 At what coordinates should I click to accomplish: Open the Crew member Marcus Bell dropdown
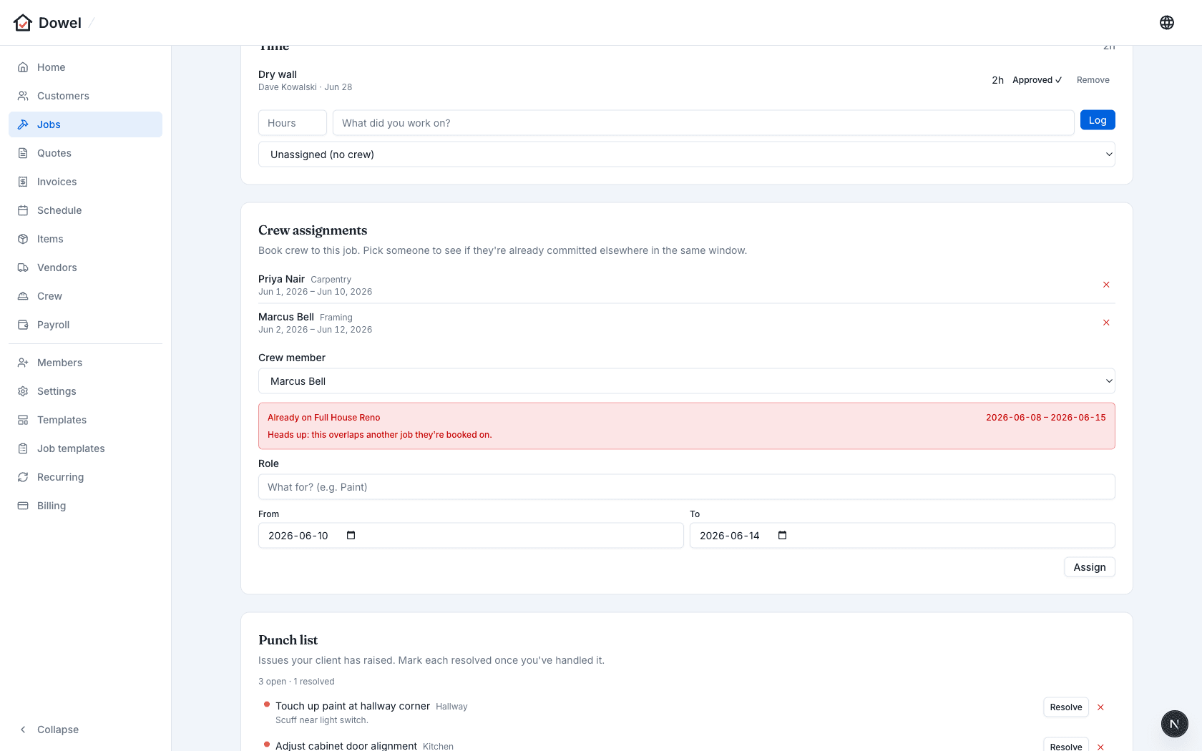point(686,381)
